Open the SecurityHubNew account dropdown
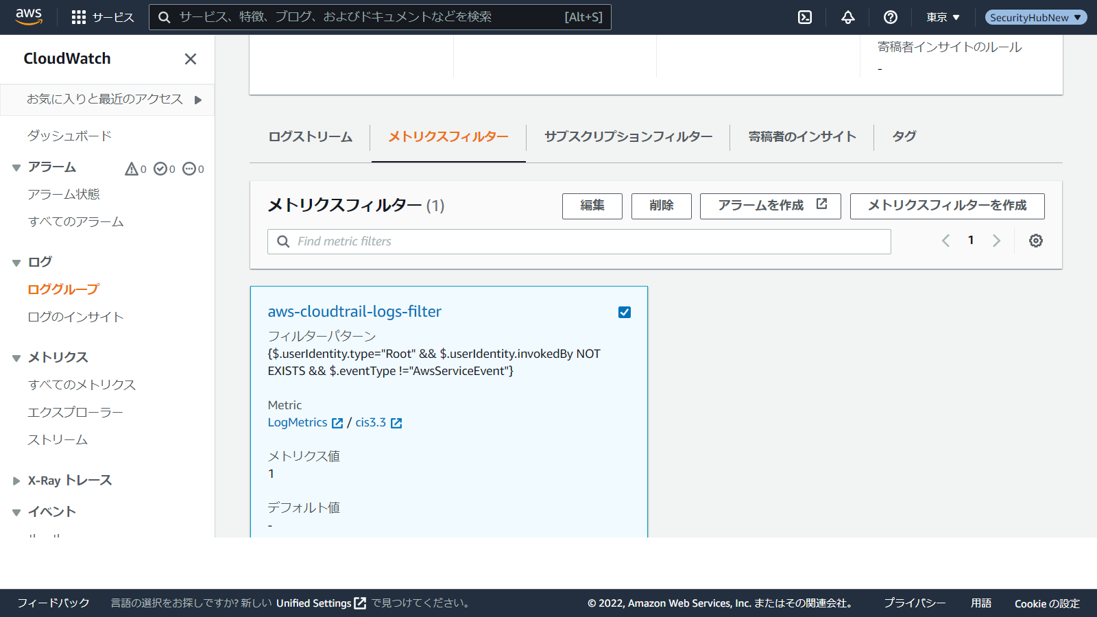Image resolution: width=1097 pixels, height=617 pixels. point(1035,17)
